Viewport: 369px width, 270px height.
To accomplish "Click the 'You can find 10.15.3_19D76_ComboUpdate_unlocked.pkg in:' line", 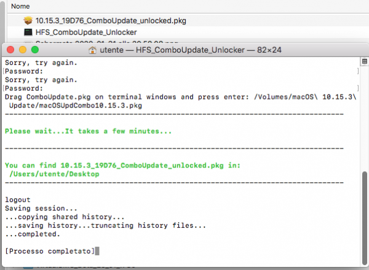I will [x=122, y=165].
